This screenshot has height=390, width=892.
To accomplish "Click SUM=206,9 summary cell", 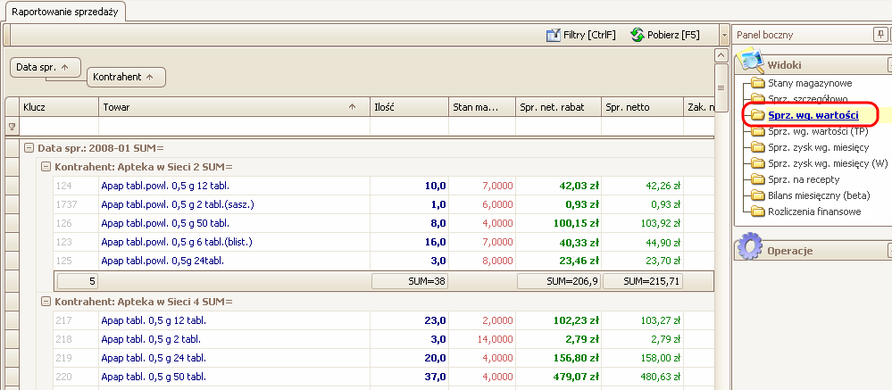I will 559,281.
